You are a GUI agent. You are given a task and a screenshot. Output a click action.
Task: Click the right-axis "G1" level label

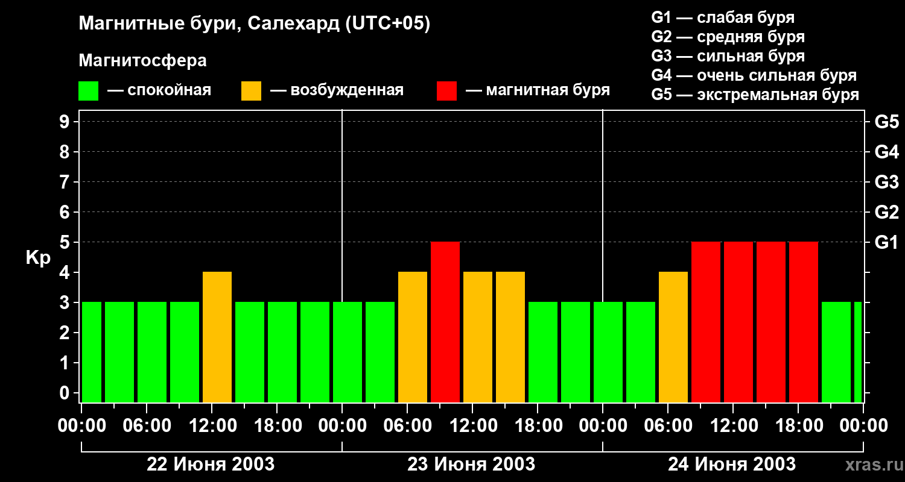887,242
